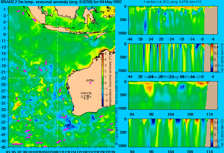This screenshot has width=224, height=153.
Task: Click '0.4' on the vel. E color bar
Action: 216,47
